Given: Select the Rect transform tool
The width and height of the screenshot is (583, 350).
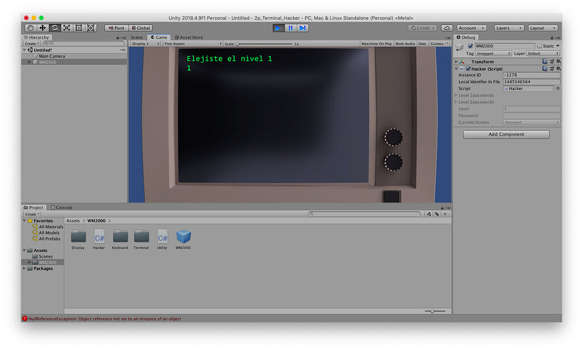Looking at the screenshot, I should (79, 28).
